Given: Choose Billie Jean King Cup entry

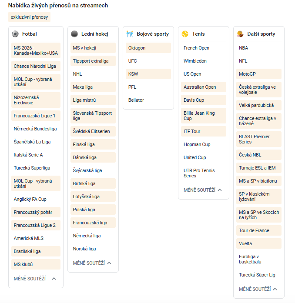Looking at the screenshot, I should tap(204, 116).
